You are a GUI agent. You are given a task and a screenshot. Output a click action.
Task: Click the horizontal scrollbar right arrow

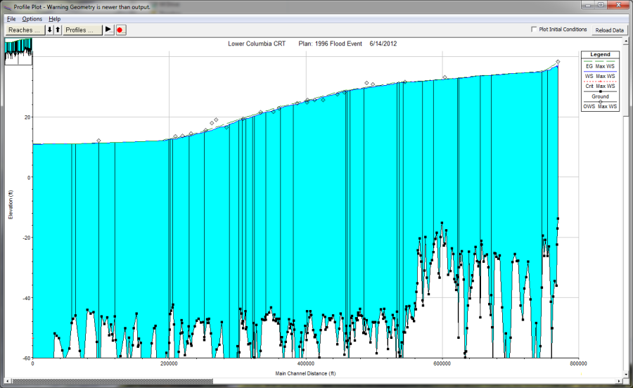coord(620,382)
